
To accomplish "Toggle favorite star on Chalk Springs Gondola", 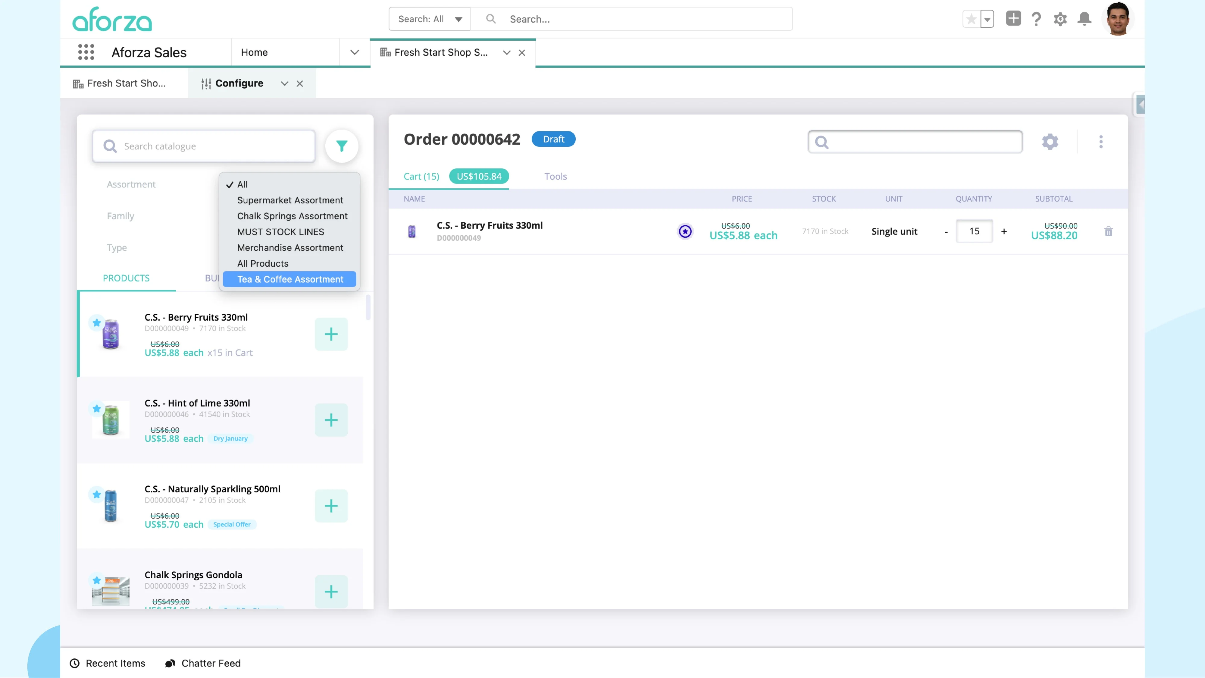I will [x=96, y=580].
